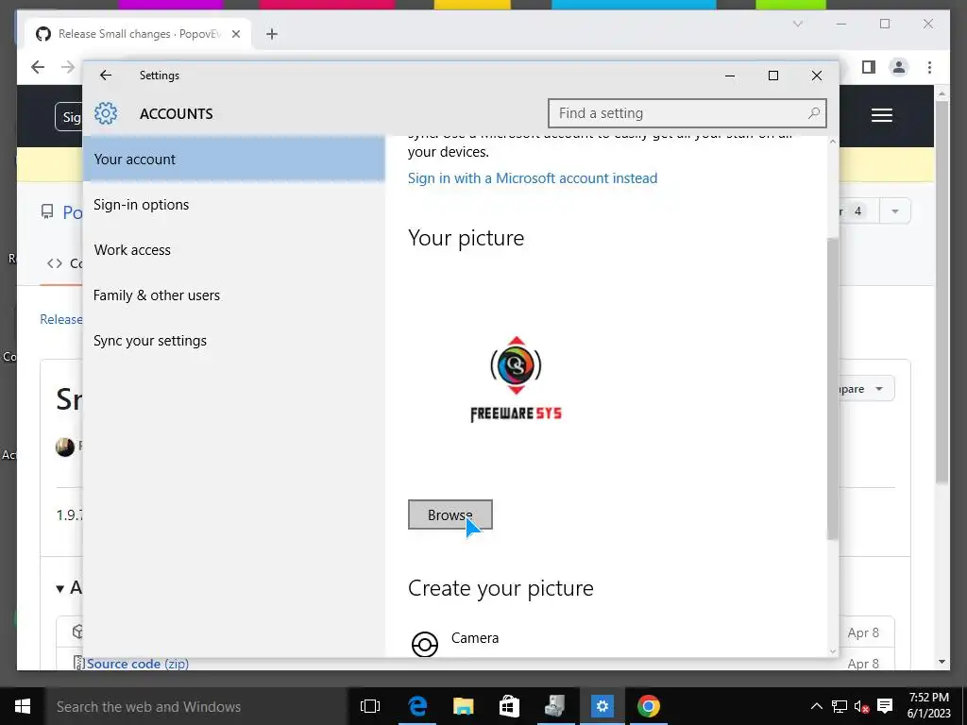The height and width of the screenshot is (725, 967).
Task: Open a new Chrome tab
Action: [272, 34]
